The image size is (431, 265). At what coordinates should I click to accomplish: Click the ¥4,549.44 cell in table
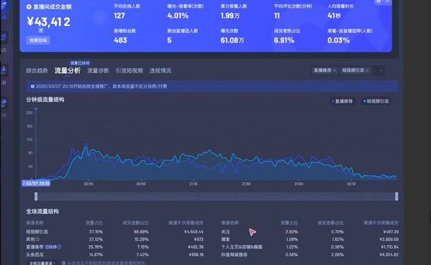click(x=193, y=231)
